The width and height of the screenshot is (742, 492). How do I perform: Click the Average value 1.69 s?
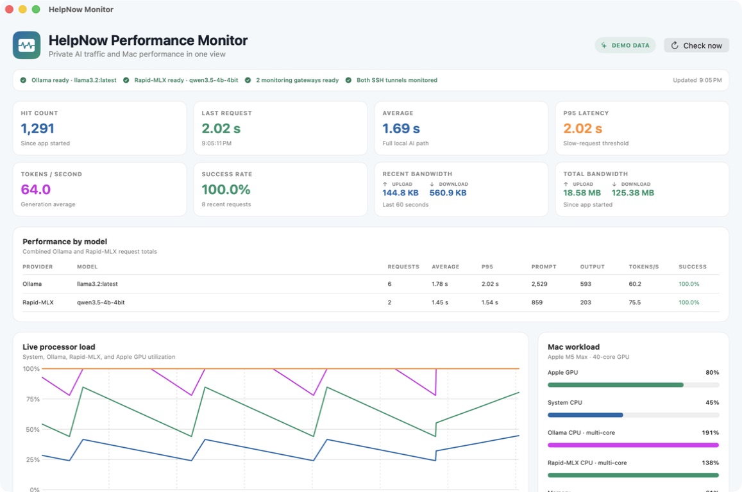point(401,129)
